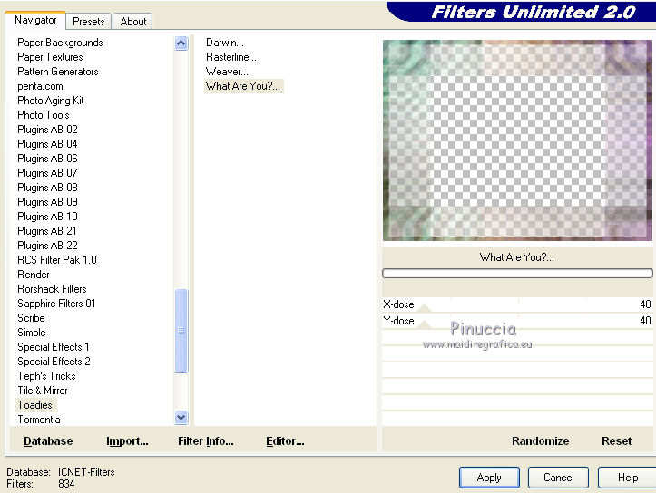656x493 pixels.
Task: Select Plugins AB 22 category
Action: (x=47, y=246)
